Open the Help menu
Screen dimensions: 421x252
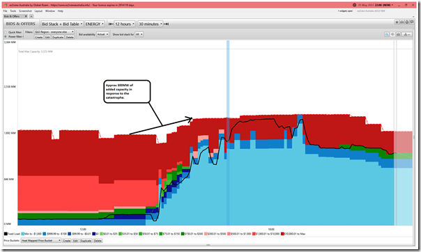[61, 11]
